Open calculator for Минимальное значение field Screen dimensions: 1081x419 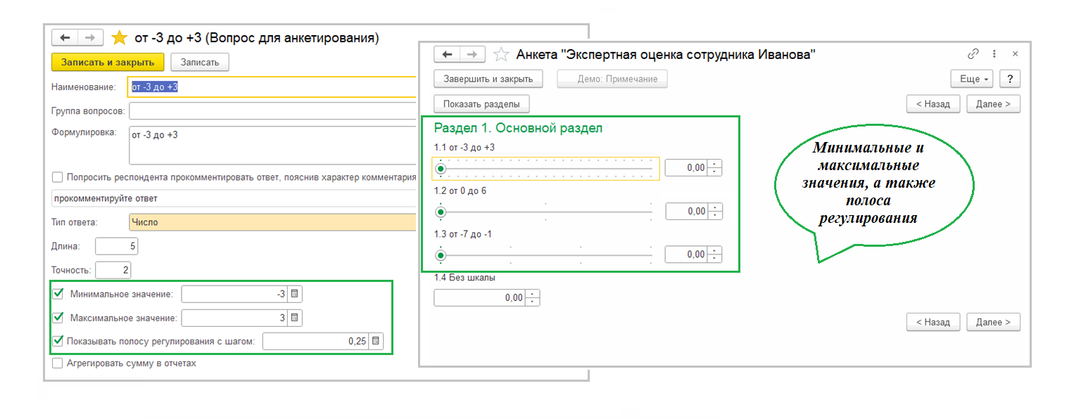(295, 294)
